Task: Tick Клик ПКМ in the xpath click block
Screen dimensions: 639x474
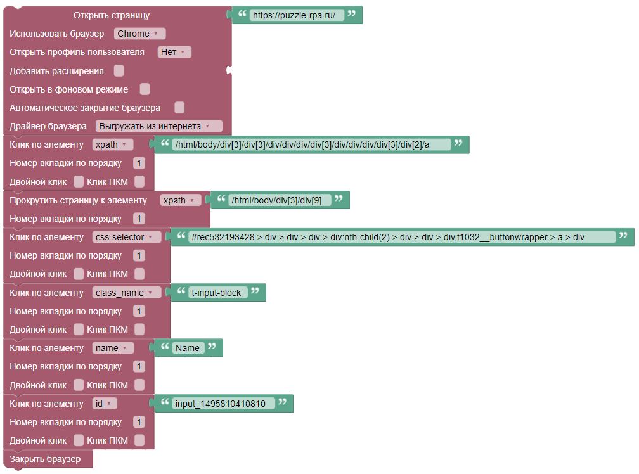Action: pos(139,182)
